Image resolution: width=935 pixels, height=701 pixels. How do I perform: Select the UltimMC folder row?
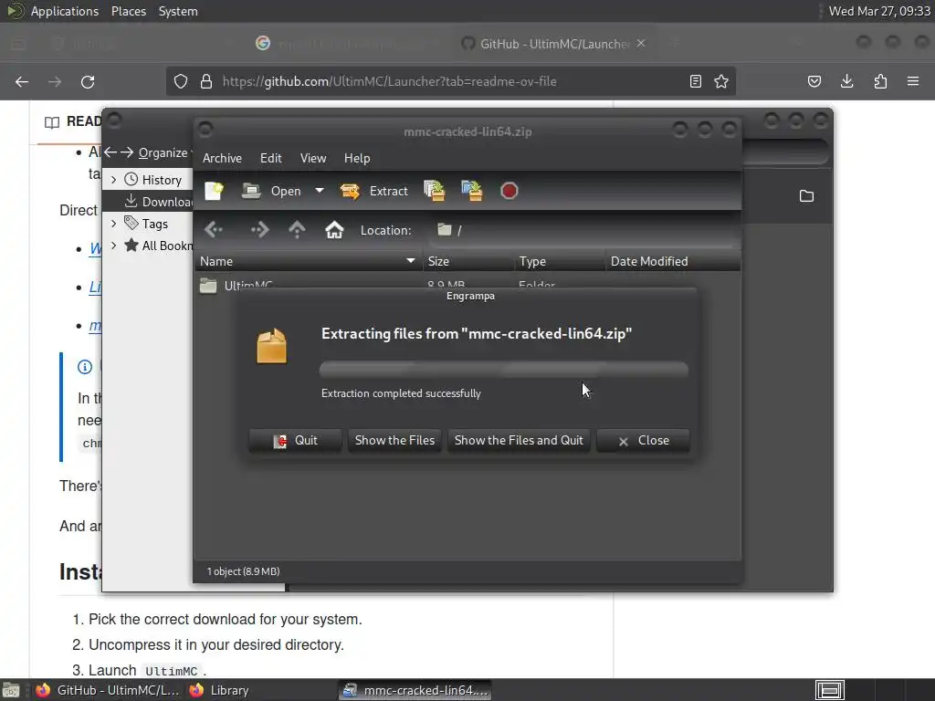467,284
